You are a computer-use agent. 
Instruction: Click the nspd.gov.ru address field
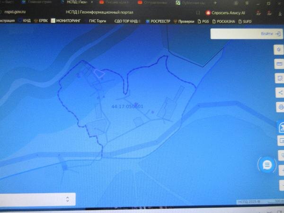(x=15, y=12)
